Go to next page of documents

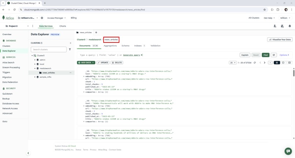pos(265,63)
